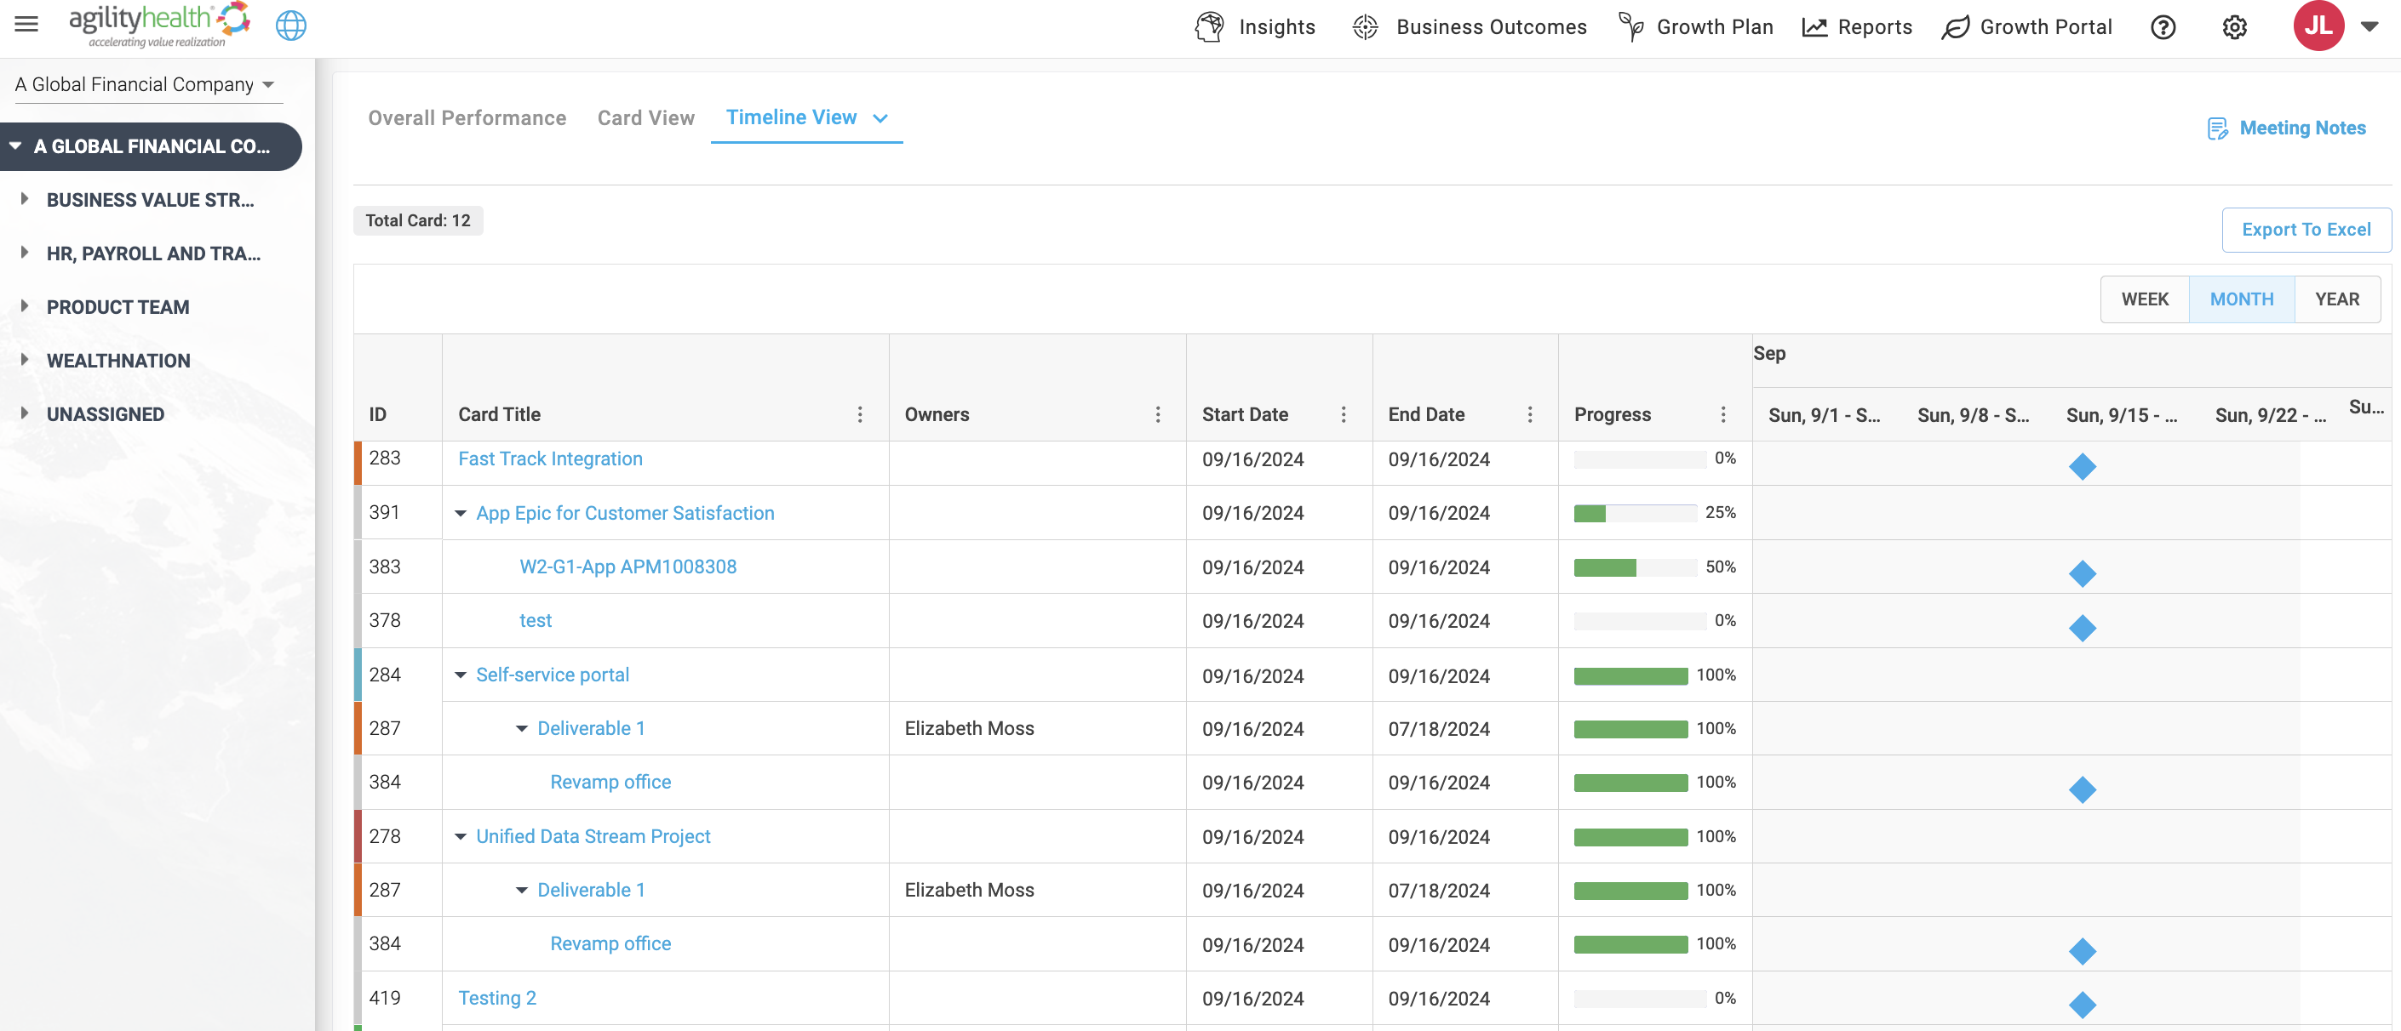The height and width of the screenshot is (1031, 2401).
Task: Expand PRODUCT TEAM tree node
Action: point(24,305)
